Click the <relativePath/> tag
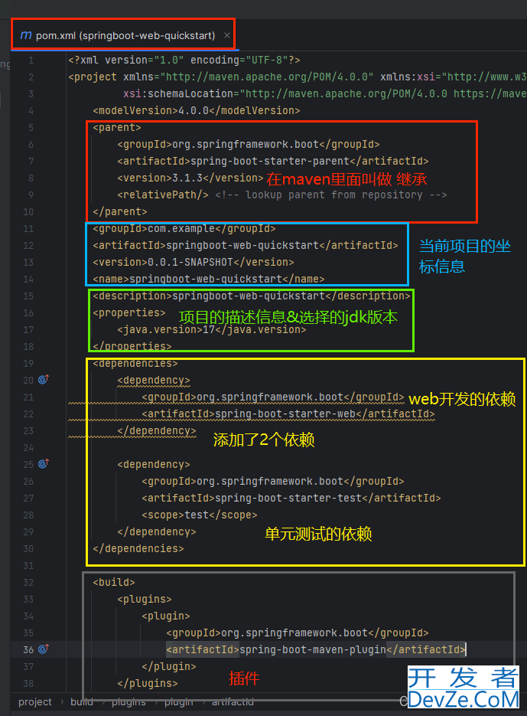Viewport: 527px width, 716px height. click(163, 195)
